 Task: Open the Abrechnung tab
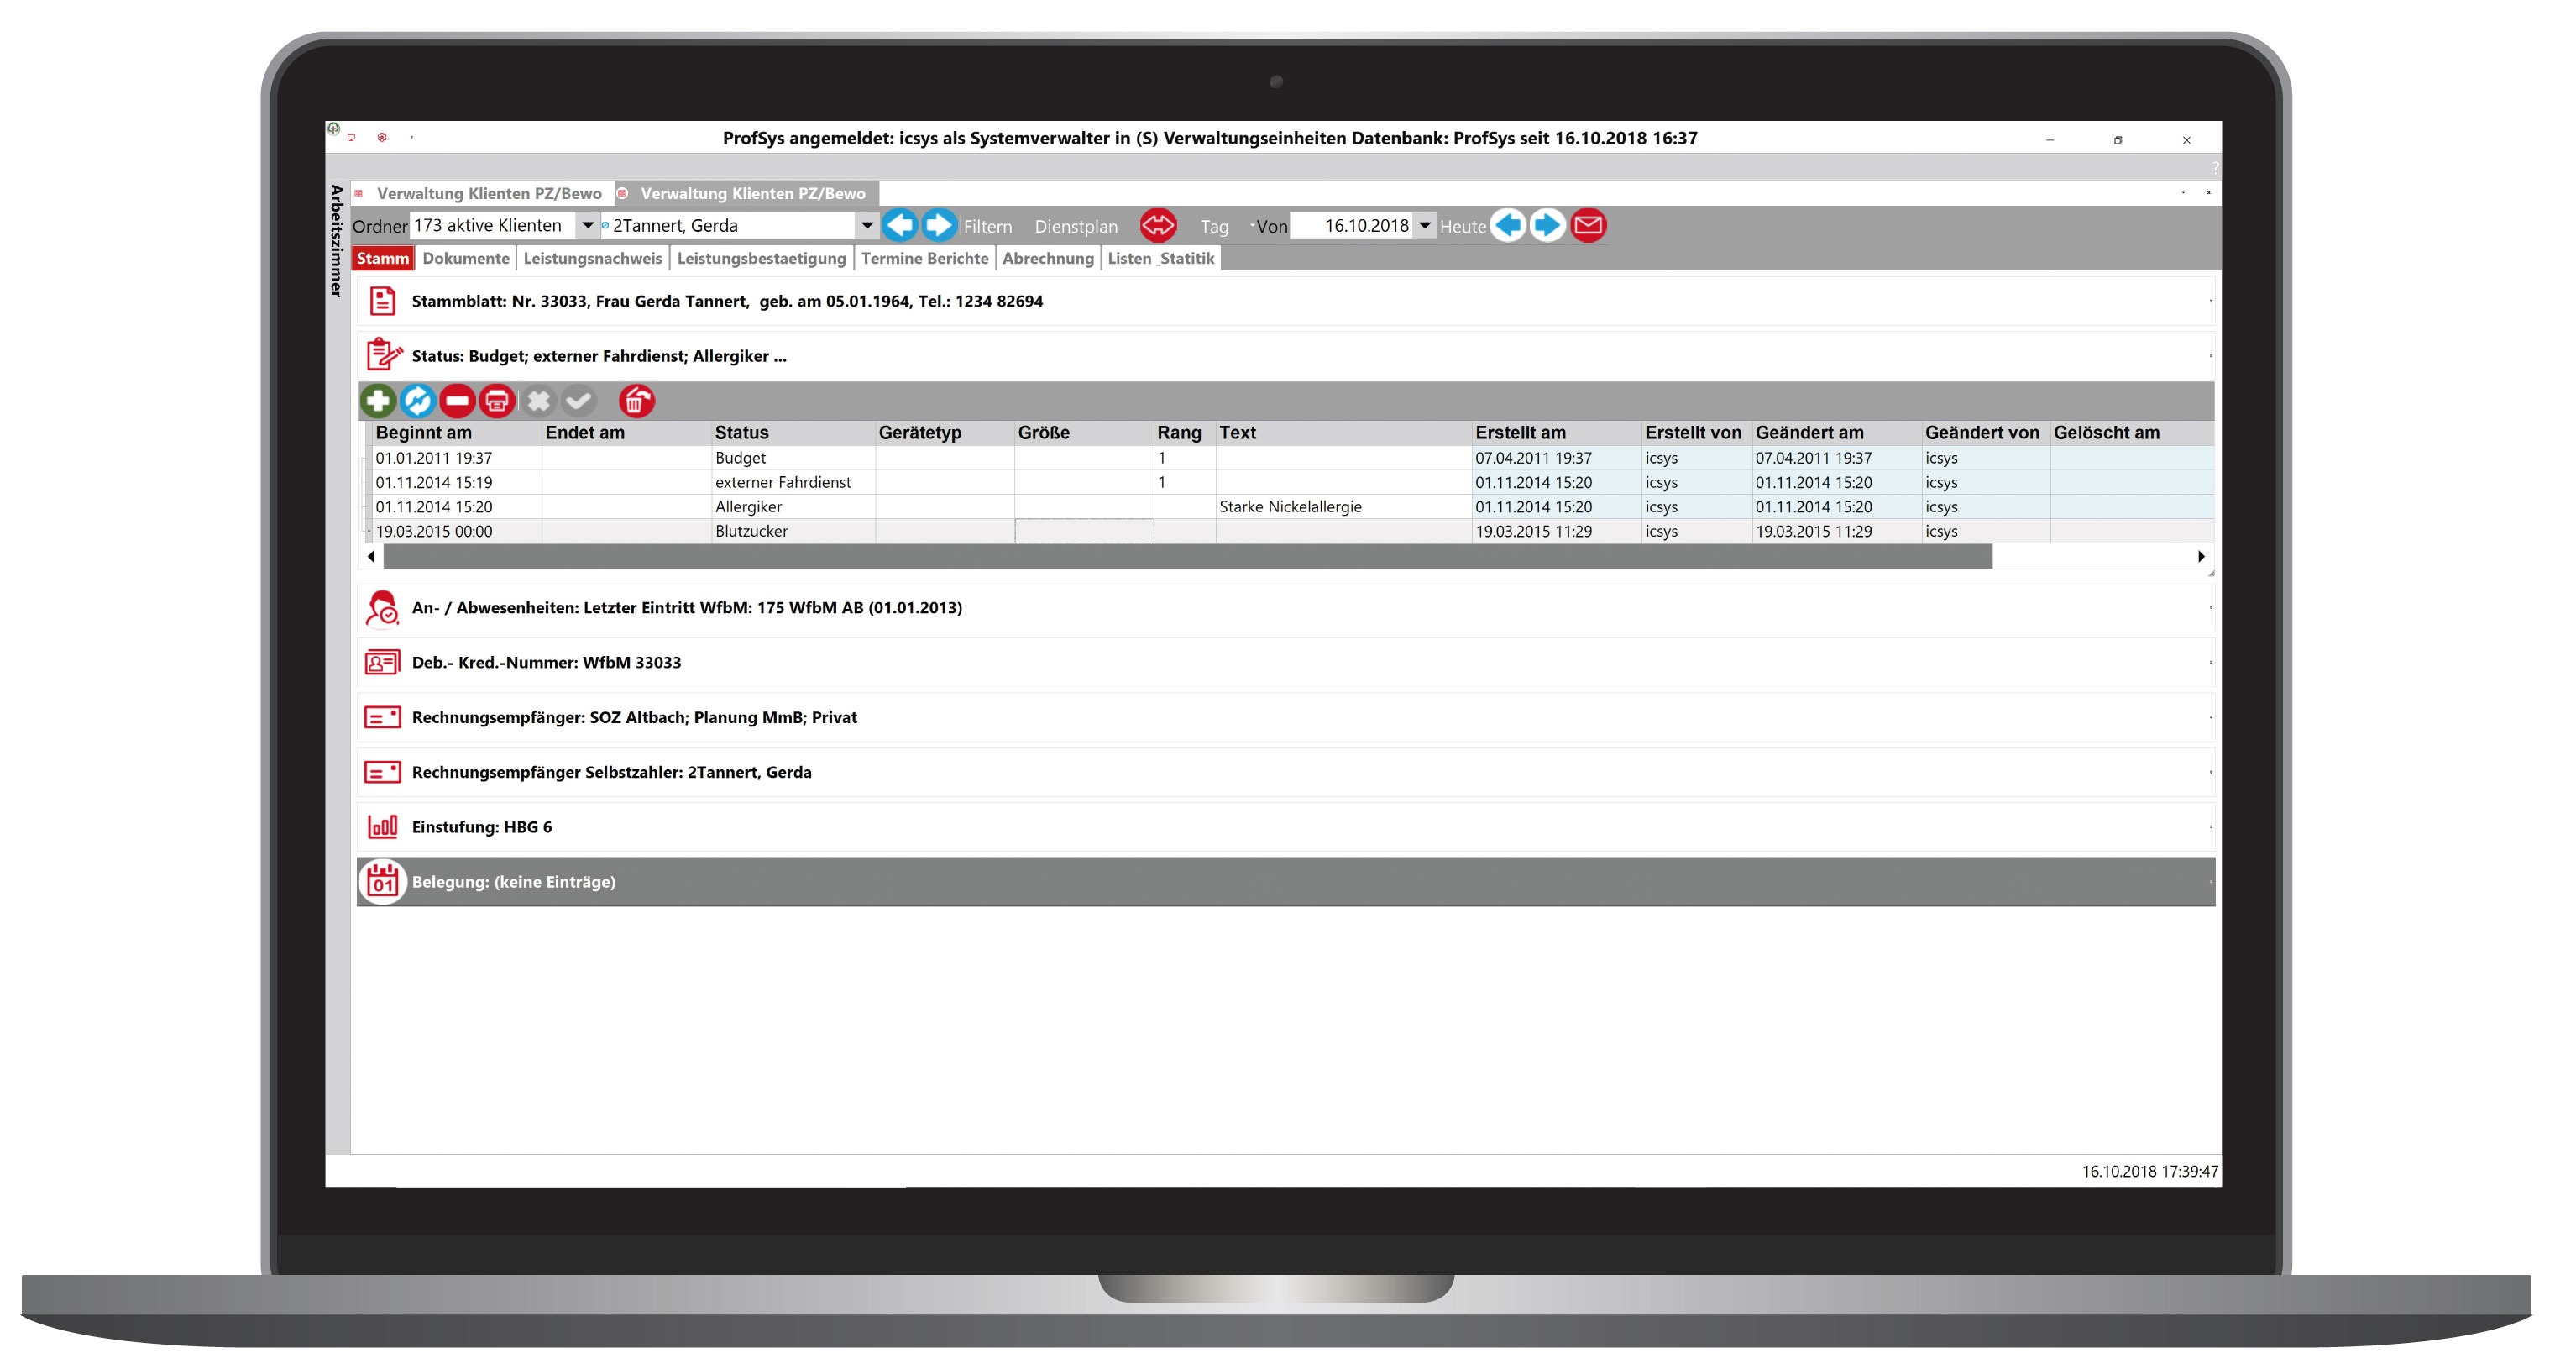point(1048,259)
